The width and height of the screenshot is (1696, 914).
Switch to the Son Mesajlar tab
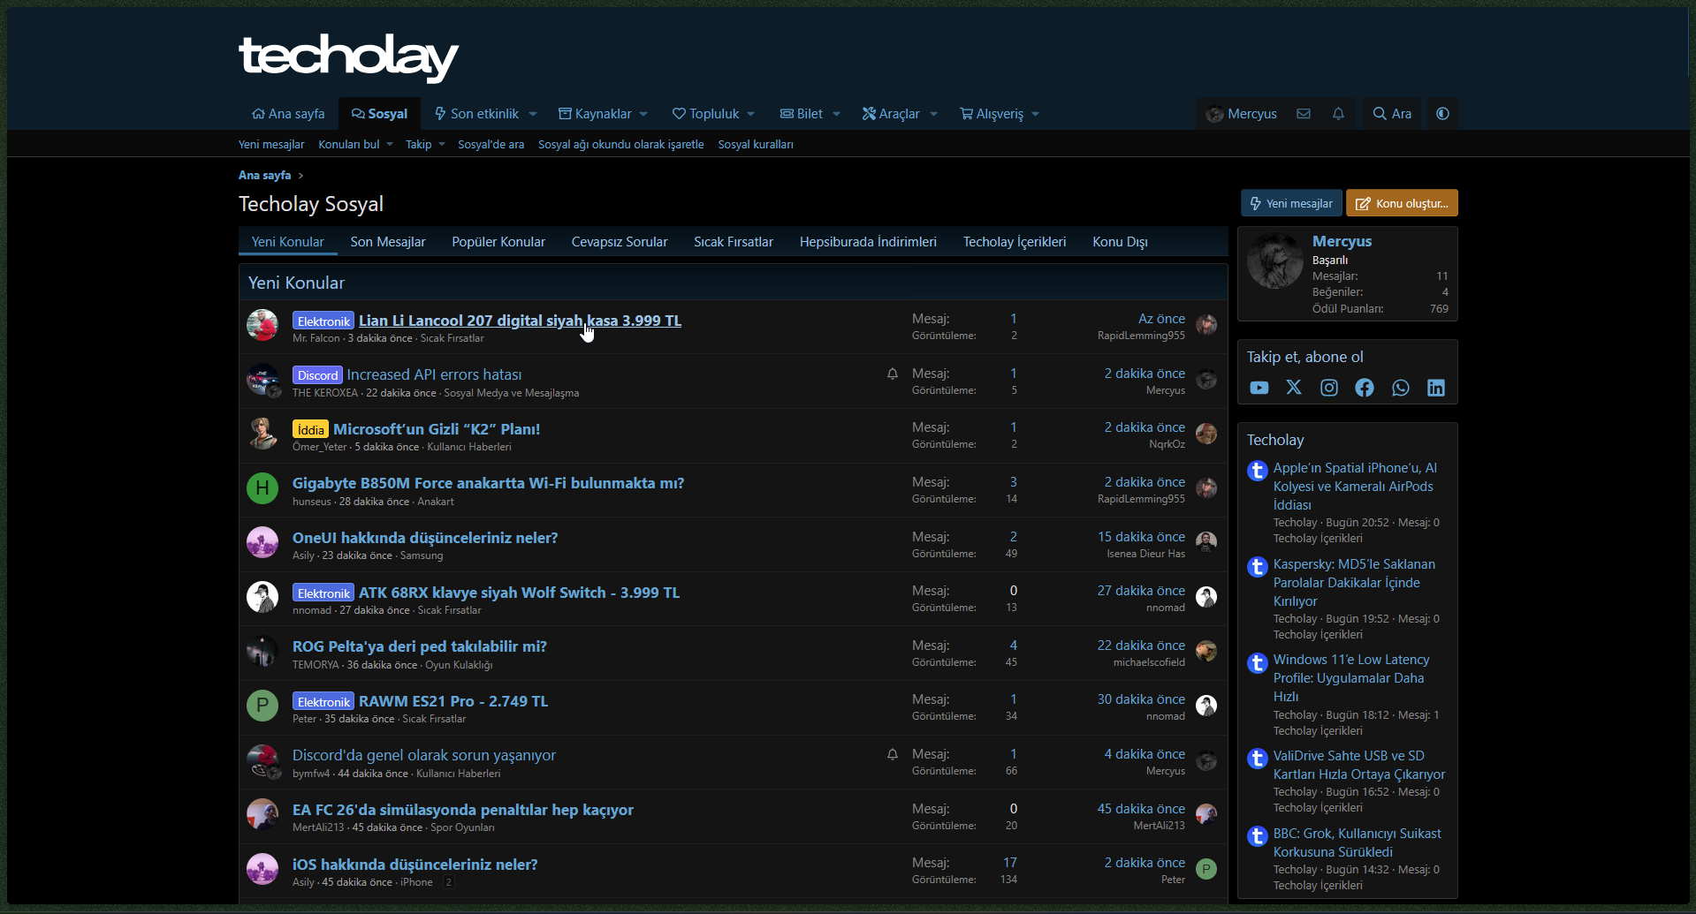[388, 242]
